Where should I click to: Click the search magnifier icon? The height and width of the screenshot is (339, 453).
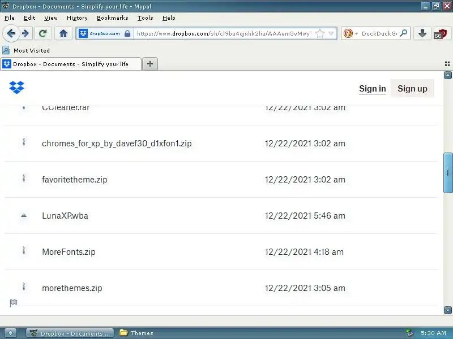(404, 33)
